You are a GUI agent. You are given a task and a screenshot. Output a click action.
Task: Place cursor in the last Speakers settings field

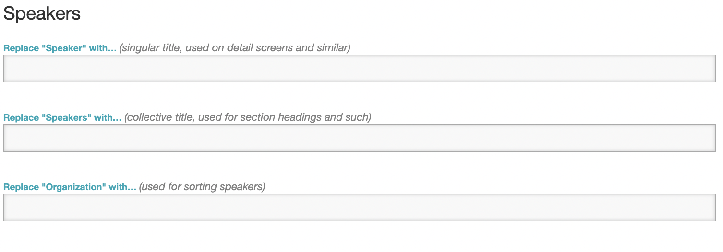click(x=359, y=207)
